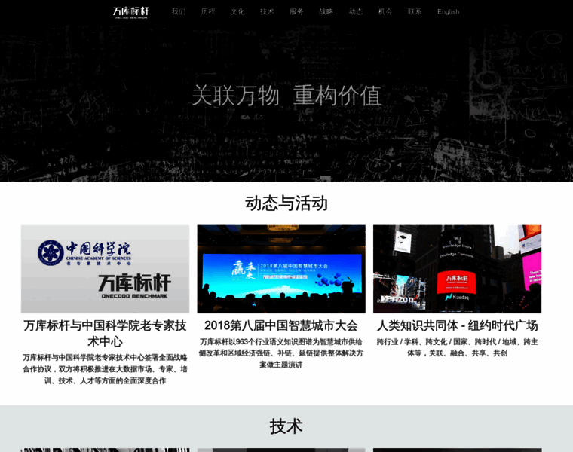
Task: Click description starting 跨行业 / 学科、跨文化
Action: pyautogui.click(x=457, y=347)
